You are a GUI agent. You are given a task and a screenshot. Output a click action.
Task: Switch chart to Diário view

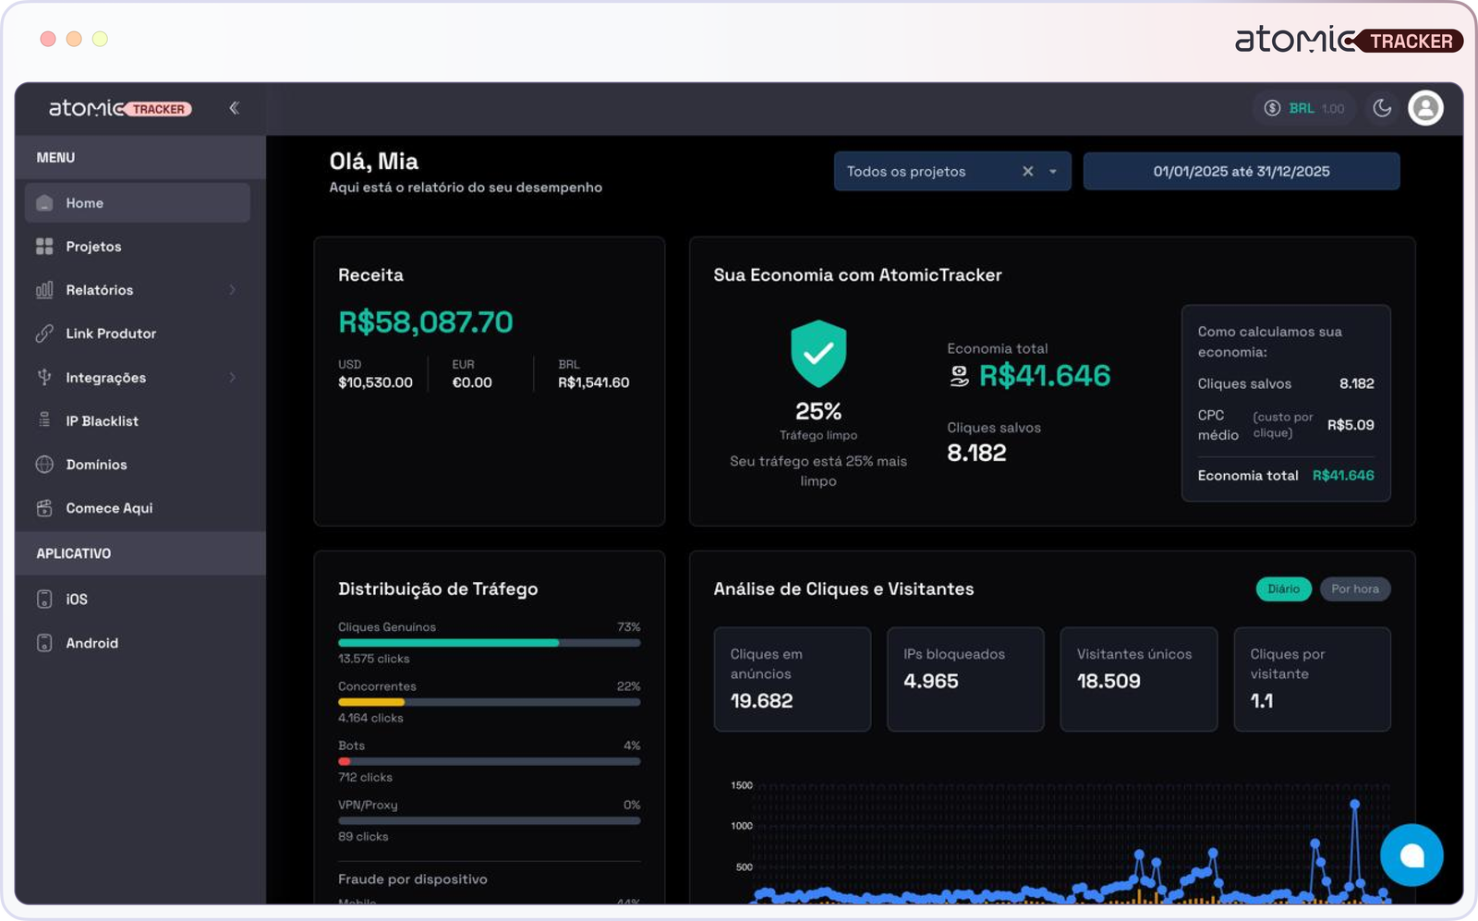point(1283,589)
